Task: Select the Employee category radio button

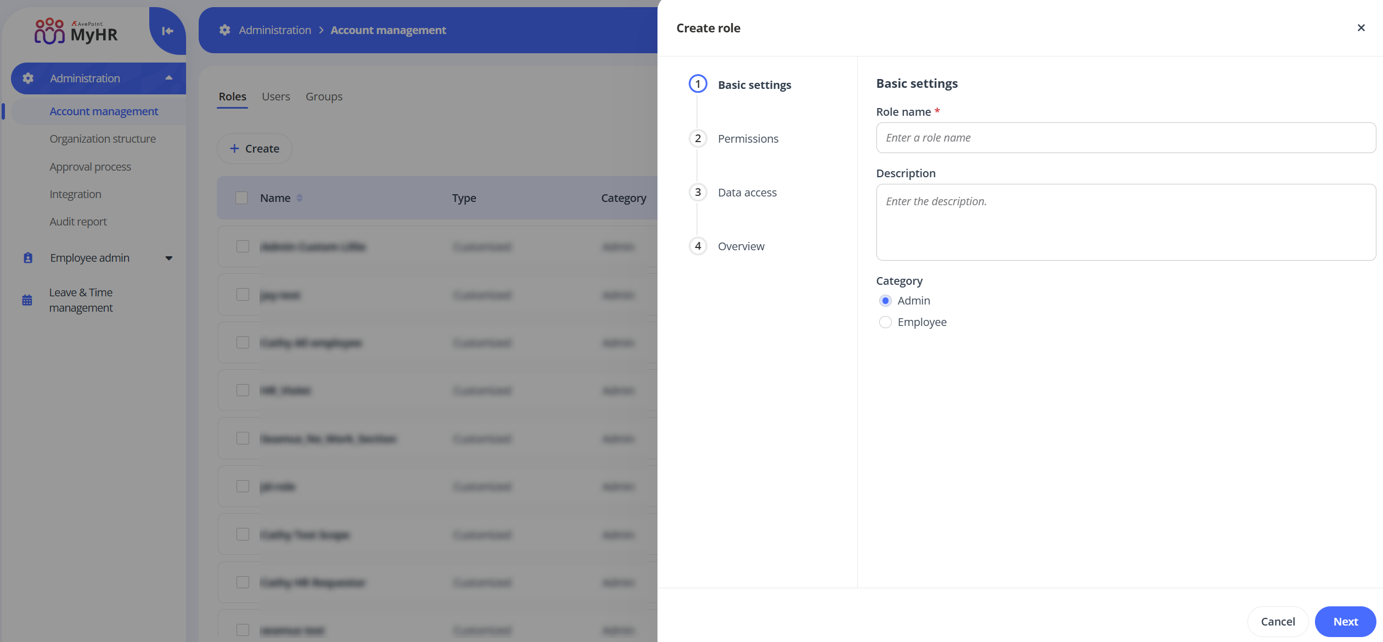Action: 885,322
